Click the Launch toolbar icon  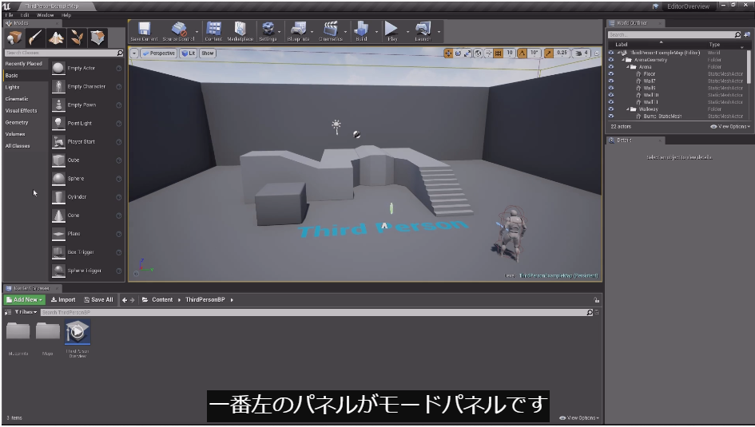tap(423, 31)
